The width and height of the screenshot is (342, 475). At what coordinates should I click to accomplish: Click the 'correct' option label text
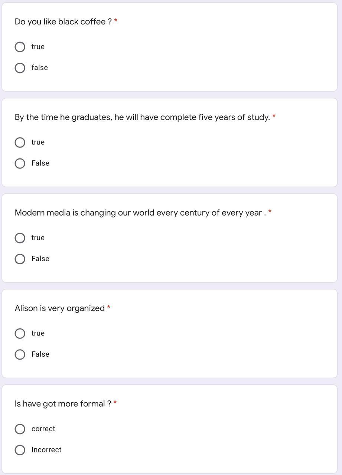click(43, 429)
